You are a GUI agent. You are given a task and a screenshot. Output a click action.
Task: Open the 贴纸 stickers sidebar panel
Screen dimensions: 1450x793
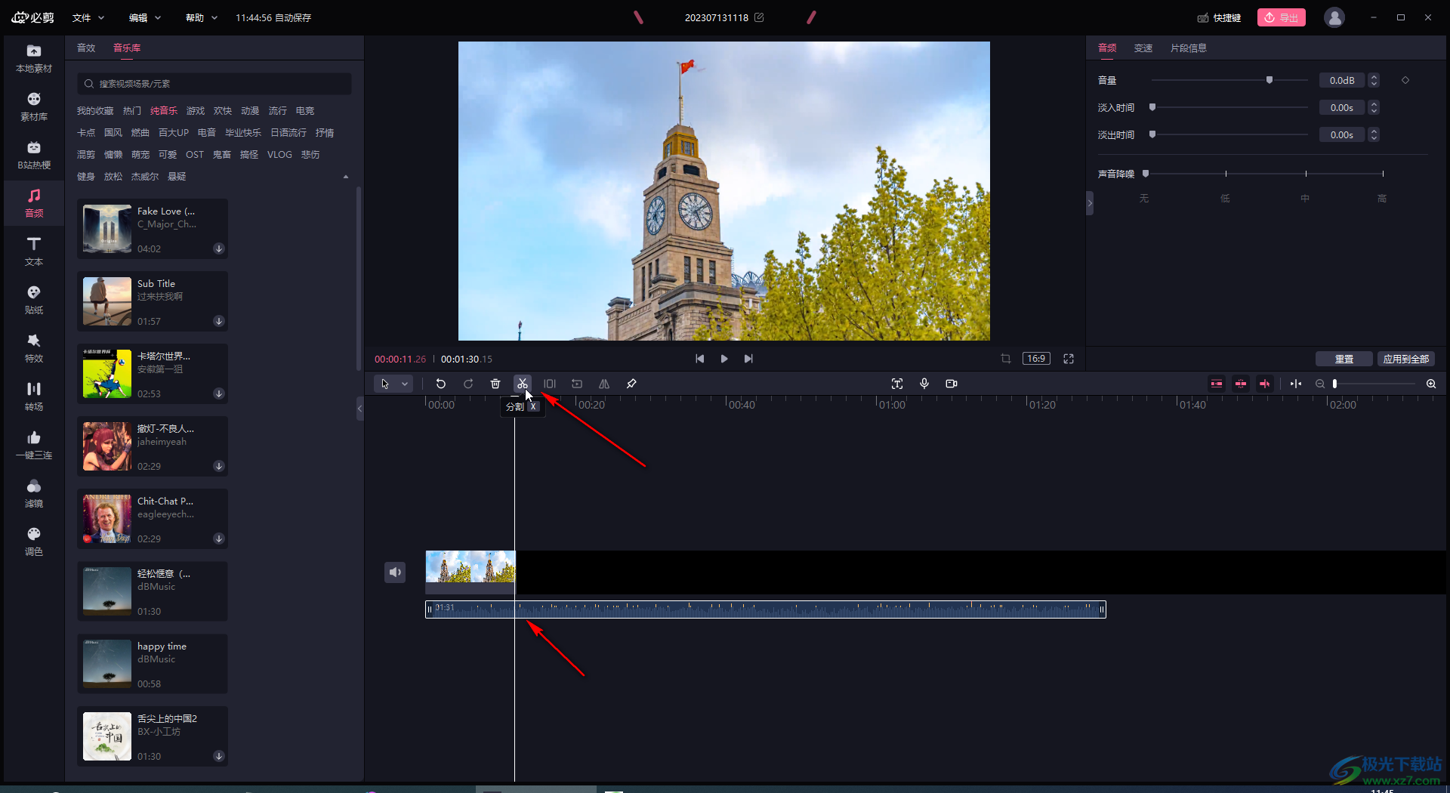34,300
